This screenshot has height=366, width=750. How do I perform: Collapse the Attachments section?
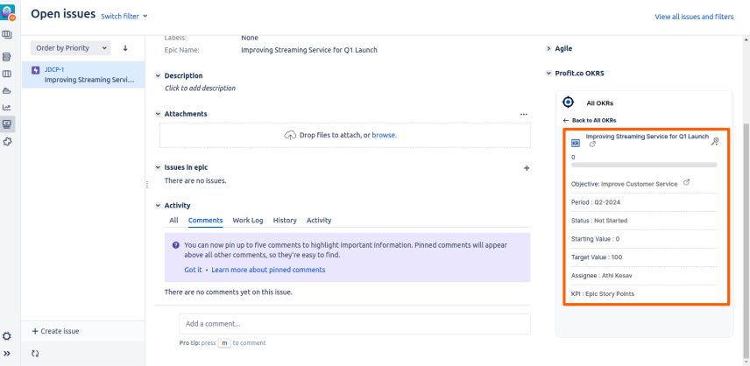pos(158,114)
